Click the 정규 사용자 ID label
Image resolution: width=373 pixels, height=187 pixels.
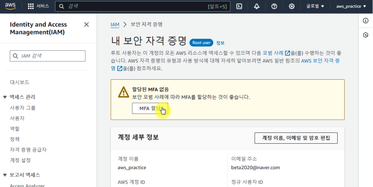pos(247,182)
